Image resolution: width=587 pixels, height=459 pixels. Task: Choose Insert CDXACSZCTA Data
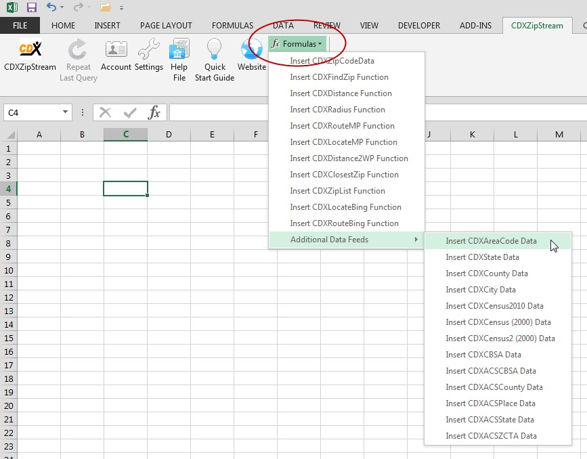[498, 436]
